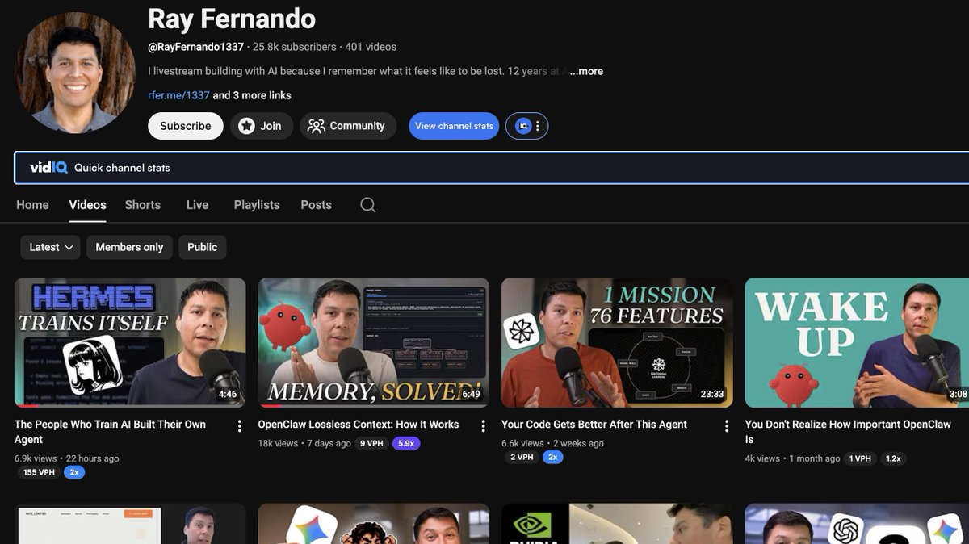Click the Join membership button
This screenshot has height=544, width=969.
tap(261, 126)
